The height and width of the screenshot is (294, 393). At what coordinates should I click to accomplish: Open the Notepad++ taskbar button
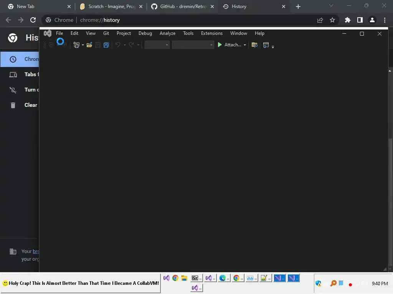click(x=266, y=278)
